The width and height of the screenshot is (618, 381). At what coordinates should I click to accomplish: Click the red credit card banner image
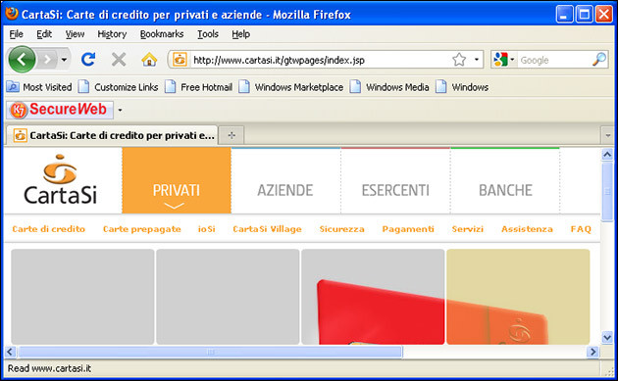click(373, 297)
